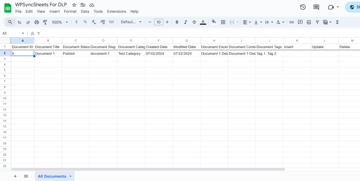Open the Help menu
The width and height of the screenshot is (360, 181).
pos(134,12)
